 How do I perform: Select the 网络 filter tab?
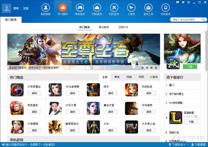click(x=129, y=77)
